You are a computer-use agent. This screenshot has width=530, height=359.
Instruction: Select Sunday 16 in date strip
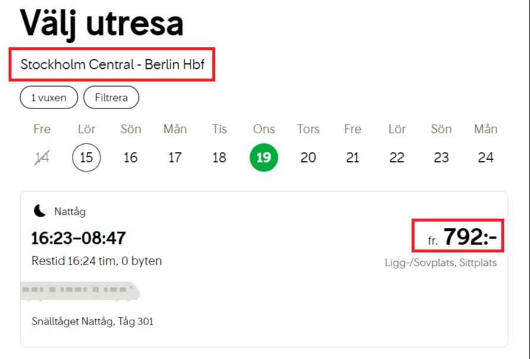pos(131,158)
